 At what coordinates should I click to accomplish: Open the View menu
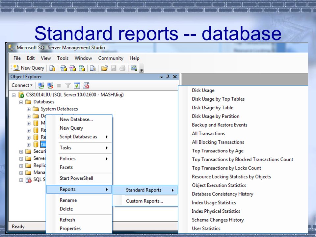[46, 58]
